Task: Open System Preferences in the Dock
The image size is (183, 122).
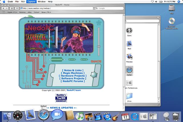Action: pyautogui.click(x=144, y=116)
